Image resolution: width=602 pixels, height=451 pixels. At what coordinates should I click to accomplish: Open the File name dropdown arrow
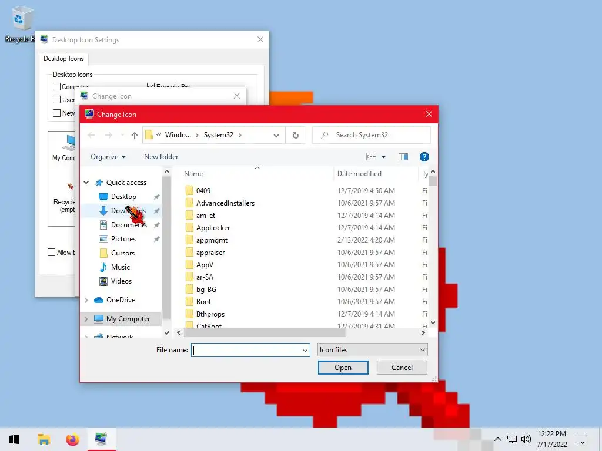coord(305,350)
